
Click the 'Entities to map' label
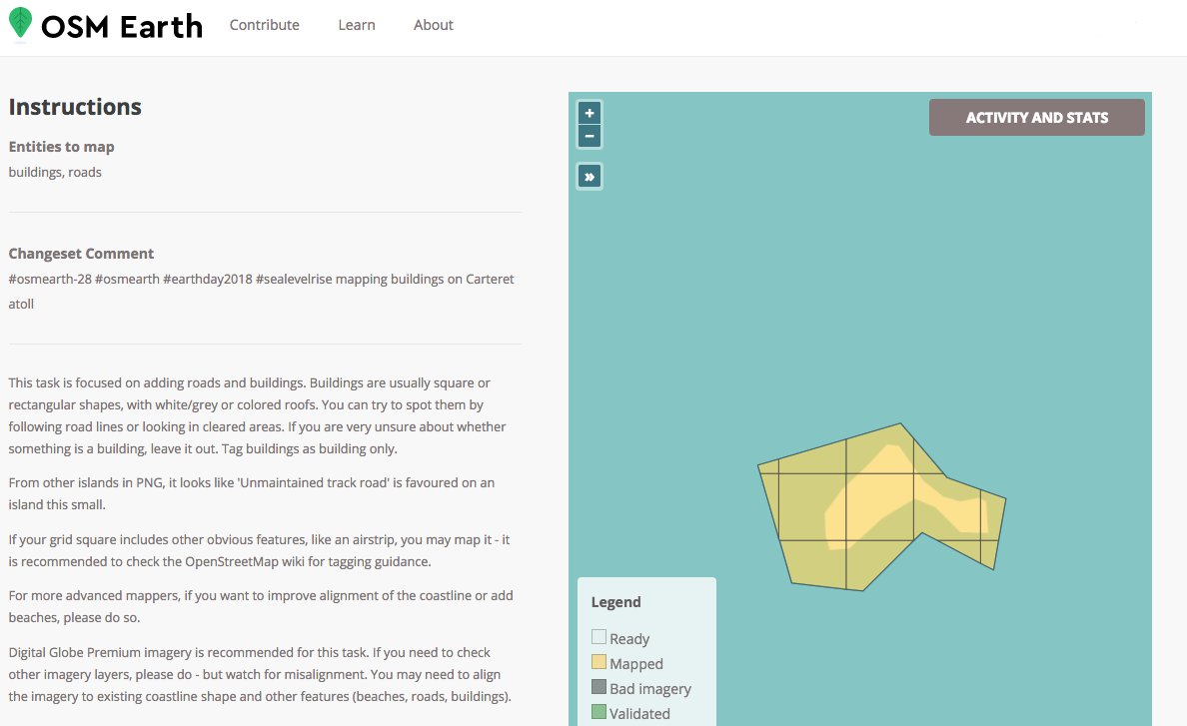[x=61, y=147]
